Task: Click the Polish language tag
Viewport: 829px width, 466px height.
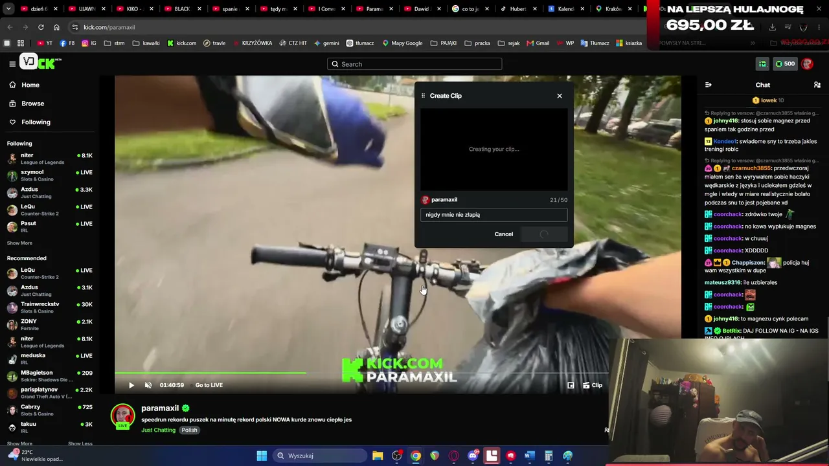Action: pyautogui.click(x=189, y=430)
